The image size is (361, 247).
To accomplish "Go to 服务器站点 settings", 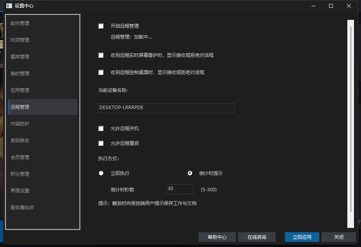I will [x=43, y=207].
